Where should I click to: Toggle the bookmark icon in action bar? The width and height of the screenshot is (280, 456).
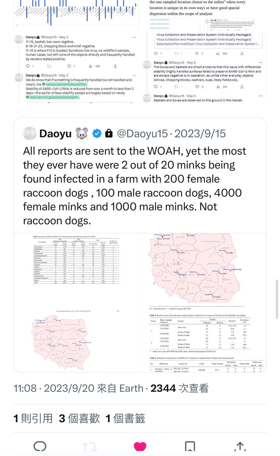(190, 447)
